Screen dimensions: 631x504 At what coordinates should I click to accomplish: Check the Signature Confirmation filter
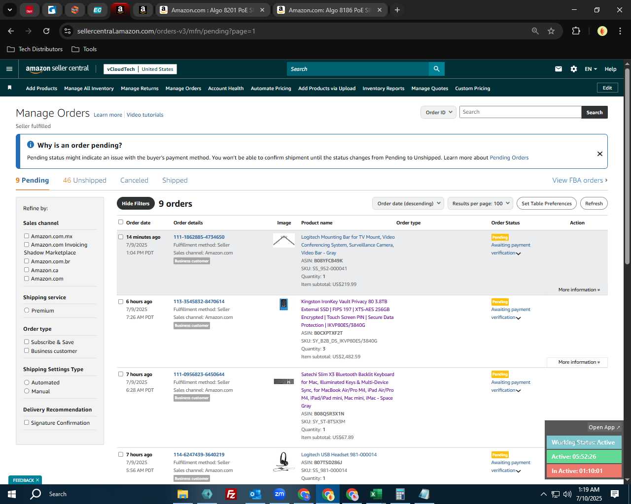(x=27, y=422)
